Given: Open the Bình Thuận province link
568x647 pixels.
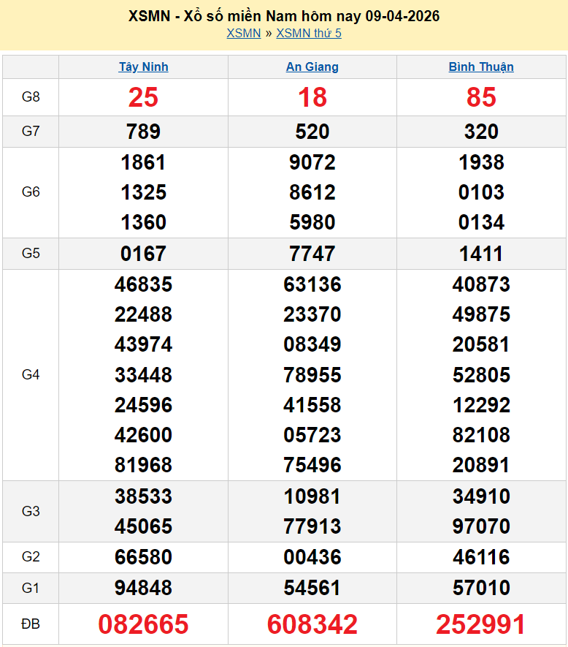Looking at the screenshot, I should (481, 67).
